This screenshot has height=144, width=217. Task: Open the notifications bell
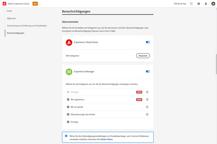click(206, 3)
